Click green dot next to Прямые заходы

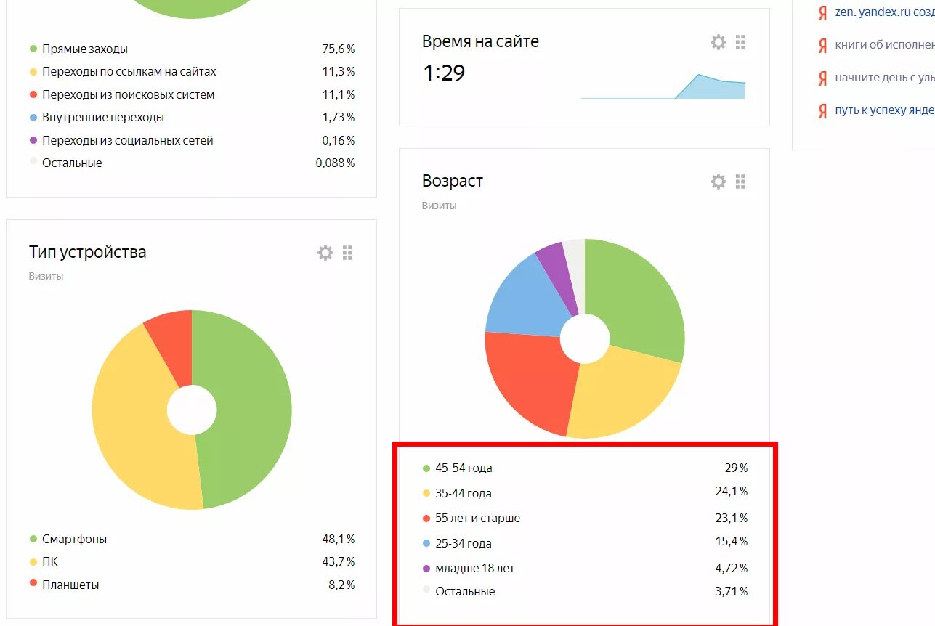[x=33, y=49]
